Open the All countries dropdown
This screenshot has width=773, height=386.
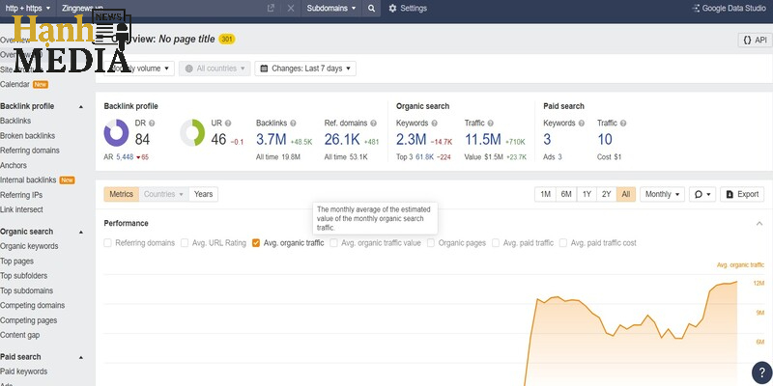tap(215, 69)
